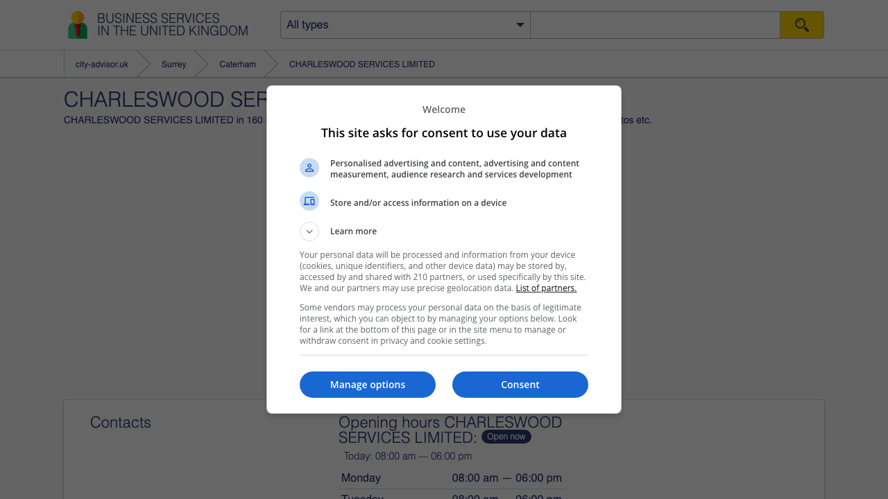Click the Learn more label
Viewport: 888px width, 499px height.
click(x=353, y=231)
